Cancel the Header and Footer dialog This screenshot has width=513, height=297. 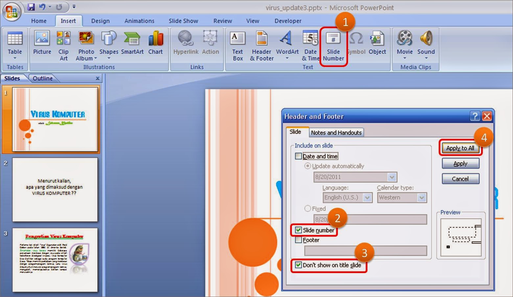coord(460,179)
